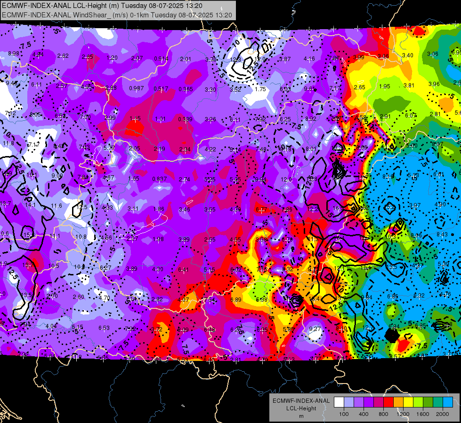This screenshot has height=423, width=461.
Task: Click the grid value 2.91
Action: (385, 116)
